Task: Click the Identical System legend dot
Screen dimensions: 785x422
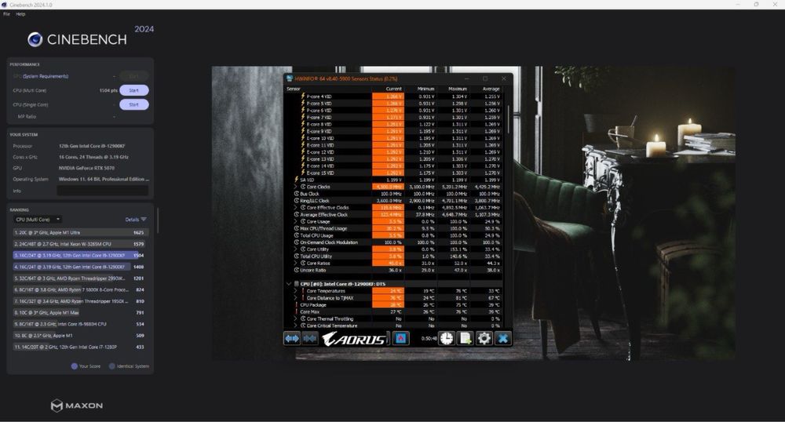Action: click(x=112, y=366)
